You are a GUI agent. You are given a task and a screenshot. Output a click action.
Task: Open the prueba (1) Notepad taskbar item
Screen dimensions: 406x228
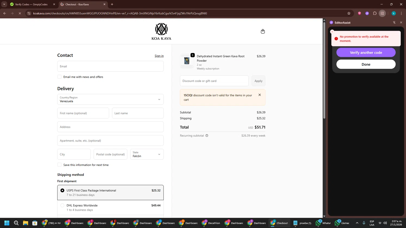tap(302, 223)
